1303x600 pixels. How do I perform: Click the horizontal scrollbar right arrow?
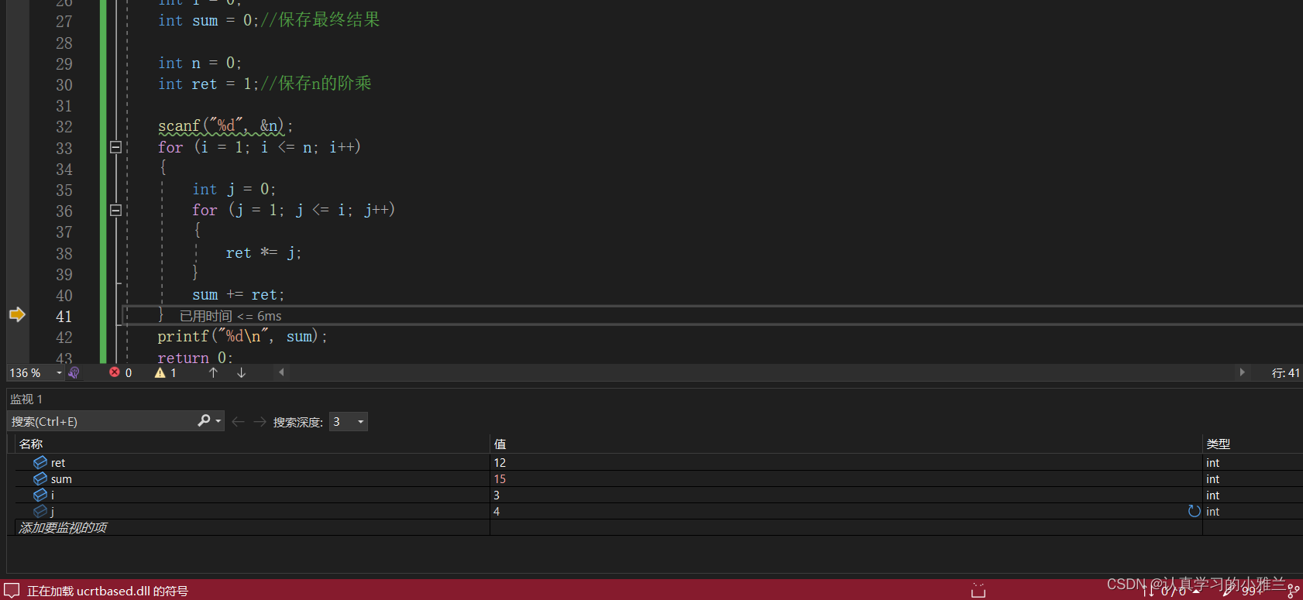pyautogui.click(x=1242, y=372)
